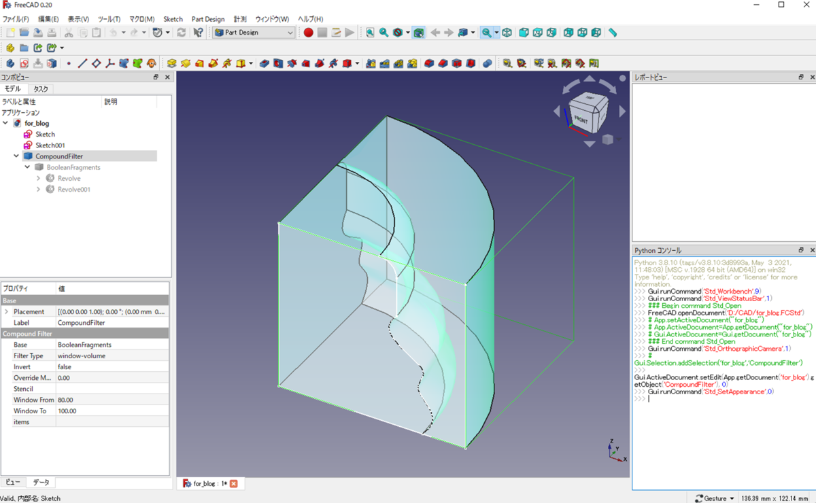Float the Python コンソール panel

tap(801, 250)
